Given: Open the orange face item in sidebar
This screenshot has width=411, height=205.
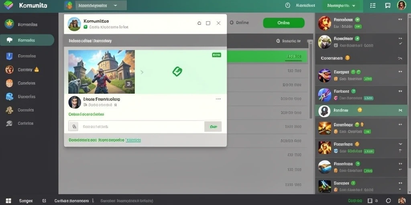Looking at the screenshot, I should click(9, 83).
